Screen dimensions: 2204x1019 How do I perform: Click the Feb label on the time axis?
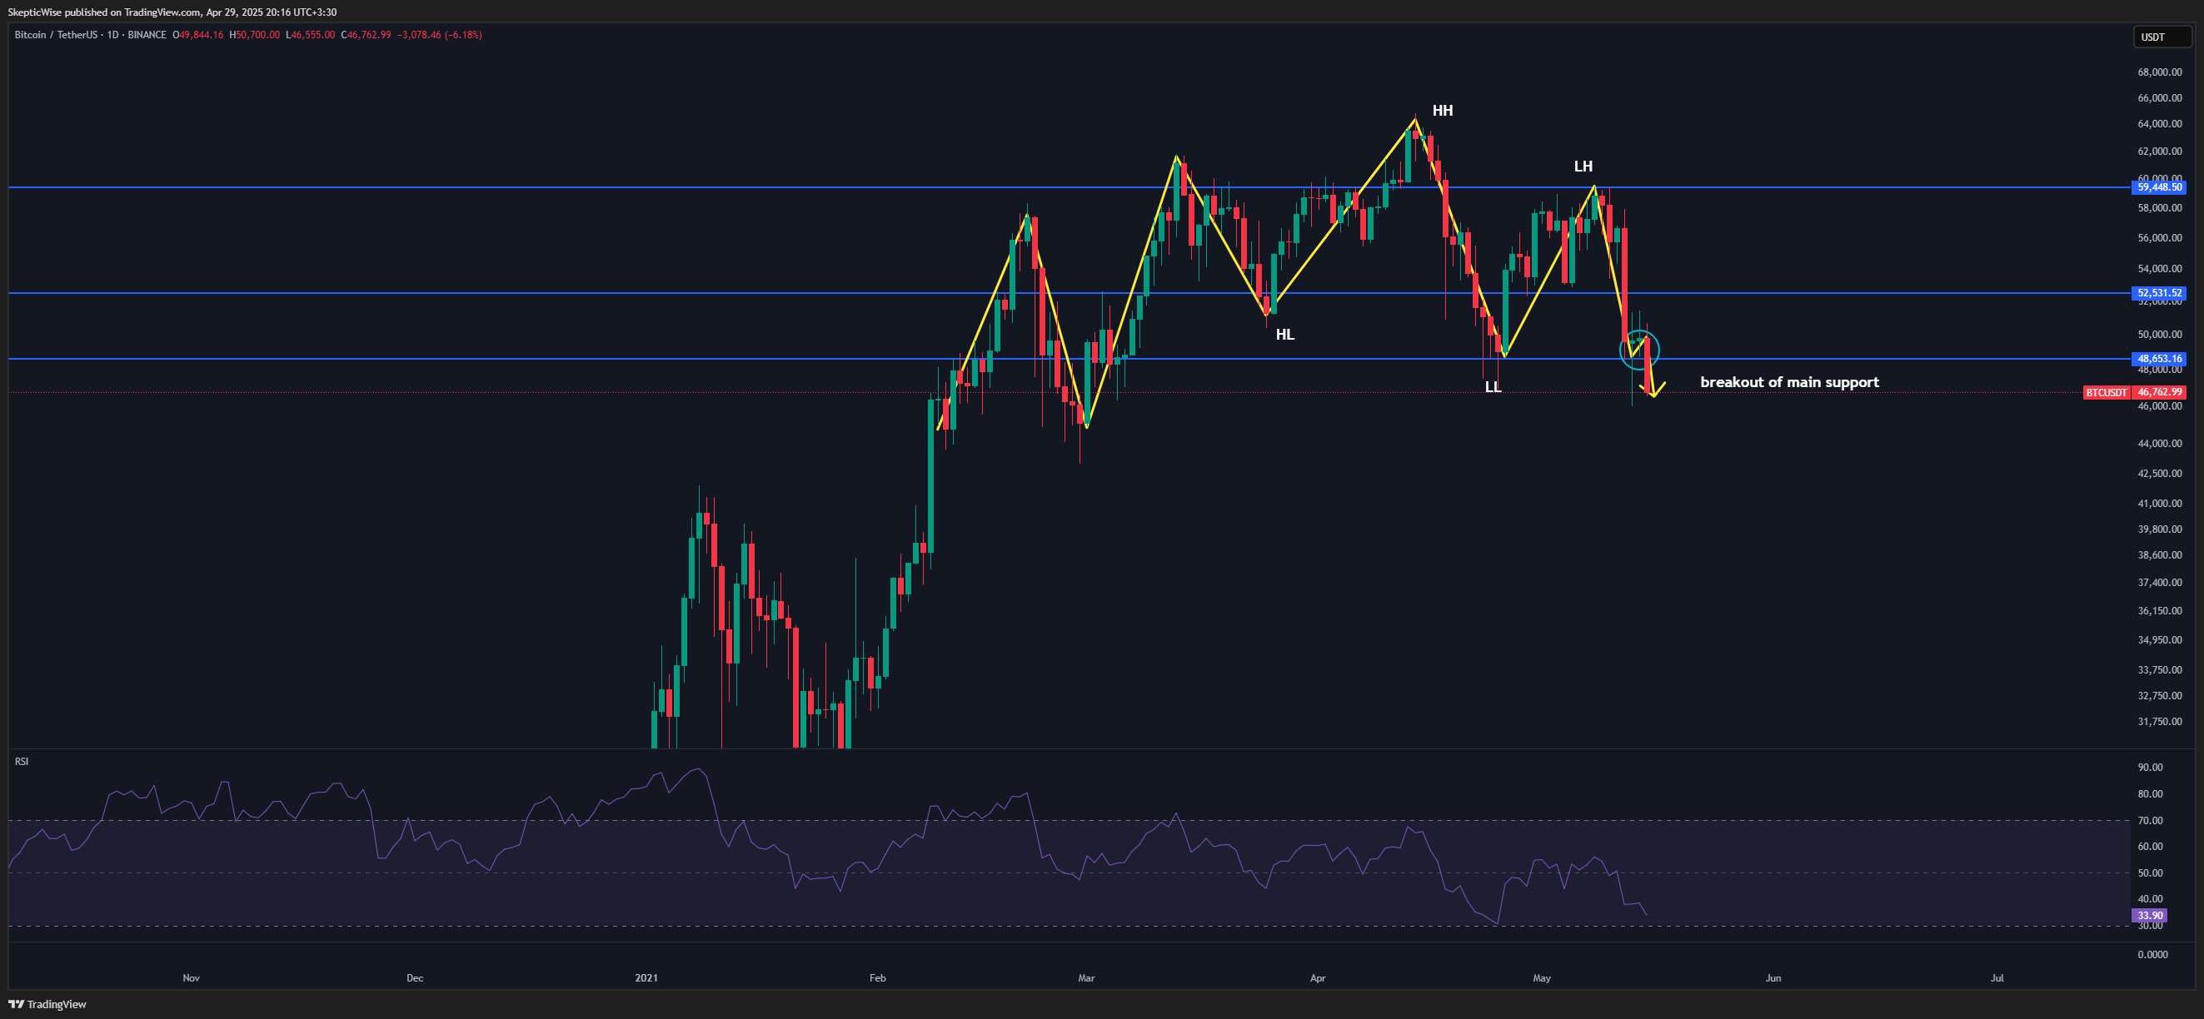click(x=877, y=978)
